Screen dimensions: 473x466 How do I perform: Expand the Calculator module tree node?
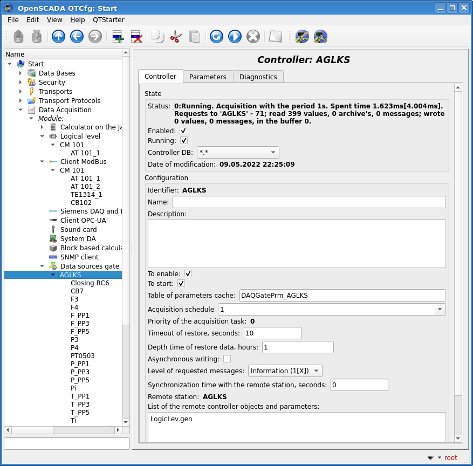pos(42,127)
